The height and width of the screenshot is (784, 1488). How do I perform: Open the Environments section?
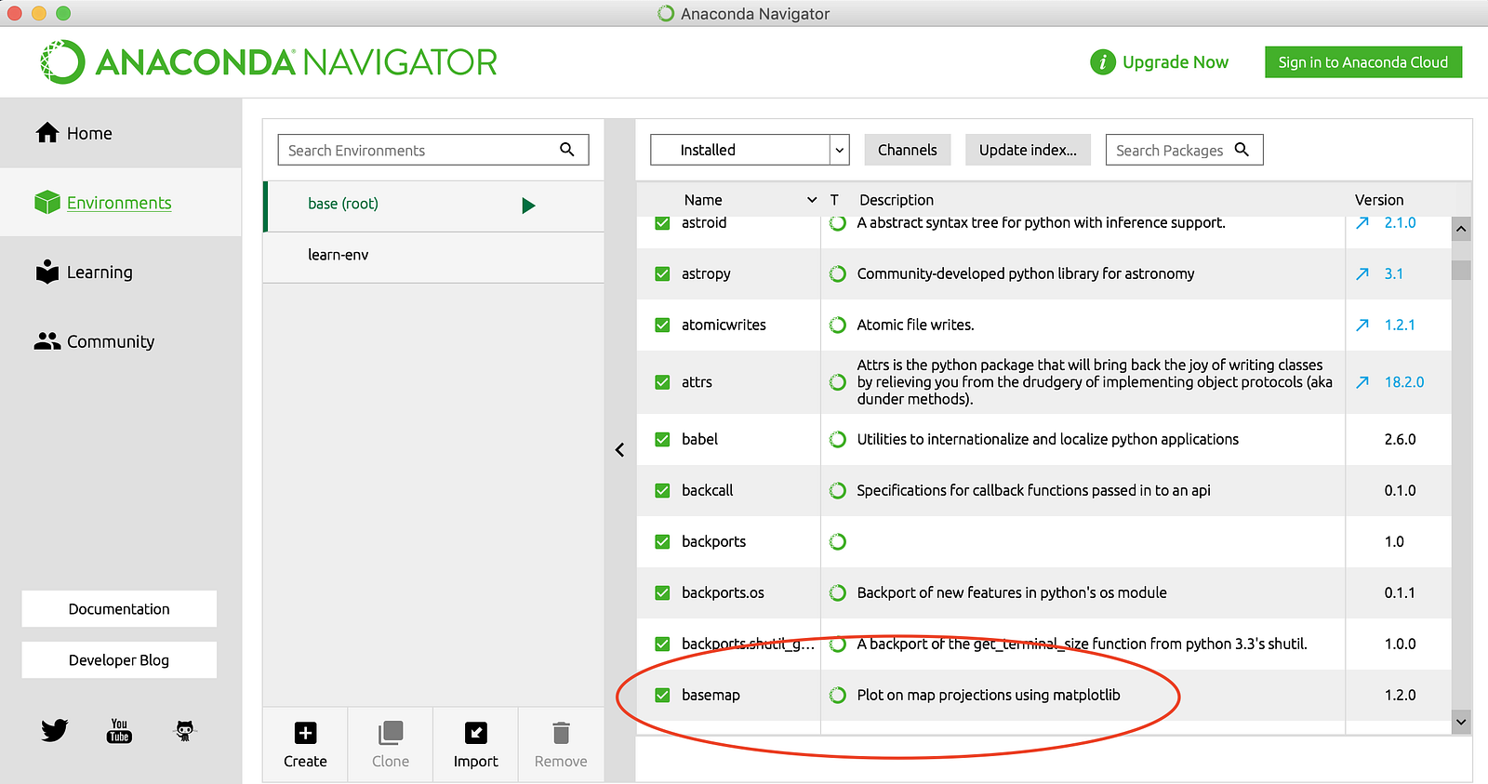(x=121, y=202)
